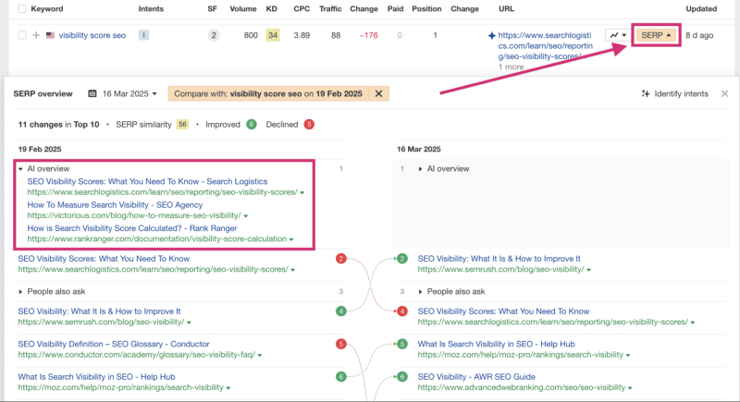This screenshot has width=740, height=402.
Task: Expand People also ask under 19 Feb 2025
Action: pyautogui.click(x=21, y=291)
